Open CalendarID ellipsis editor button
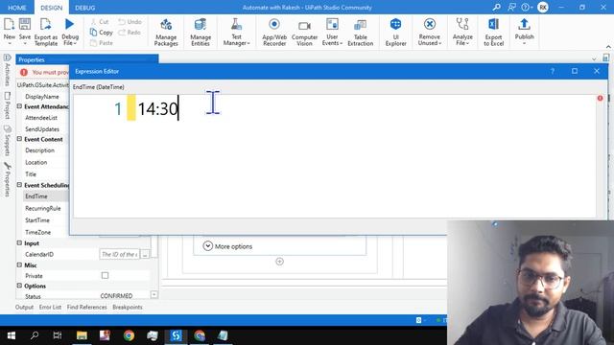 [x=145, y=254]
